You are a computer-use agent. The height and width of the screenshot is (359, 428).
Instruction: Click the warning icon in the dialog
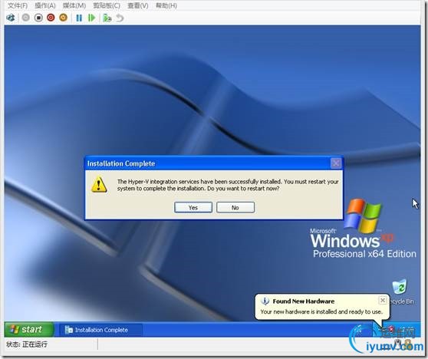point(99,185)
